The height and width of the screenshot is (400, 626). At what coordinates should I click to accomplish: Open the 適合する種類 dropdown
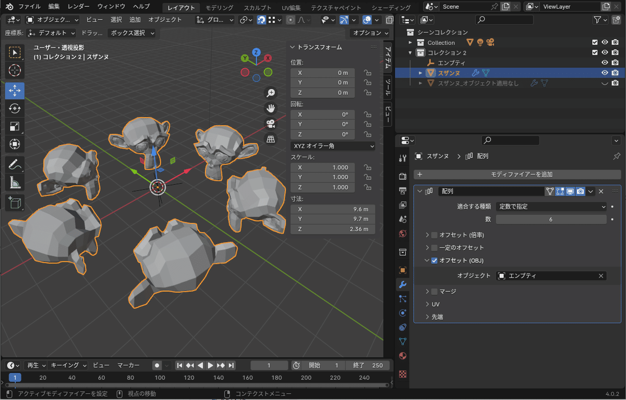click(x=551, y=207)
